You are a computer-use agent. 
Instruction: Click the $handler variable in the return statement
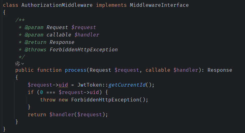click(x=62, y=115)
